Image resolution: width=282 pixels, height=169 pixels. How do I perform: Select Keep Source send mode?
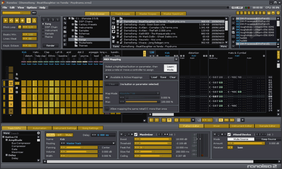tap(268, 139)
